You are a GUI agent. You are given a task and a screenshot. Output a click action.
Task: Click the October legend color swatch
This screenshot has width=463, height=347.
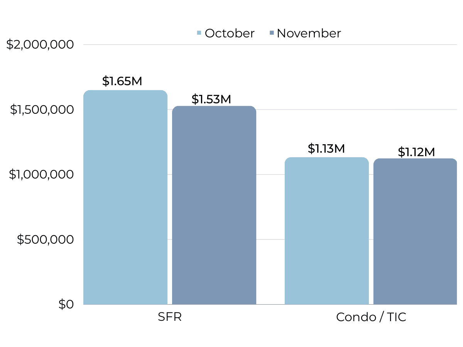(x=199, y=33)
